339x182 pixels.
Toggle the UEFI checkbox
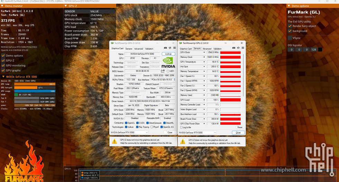[168, 71]
